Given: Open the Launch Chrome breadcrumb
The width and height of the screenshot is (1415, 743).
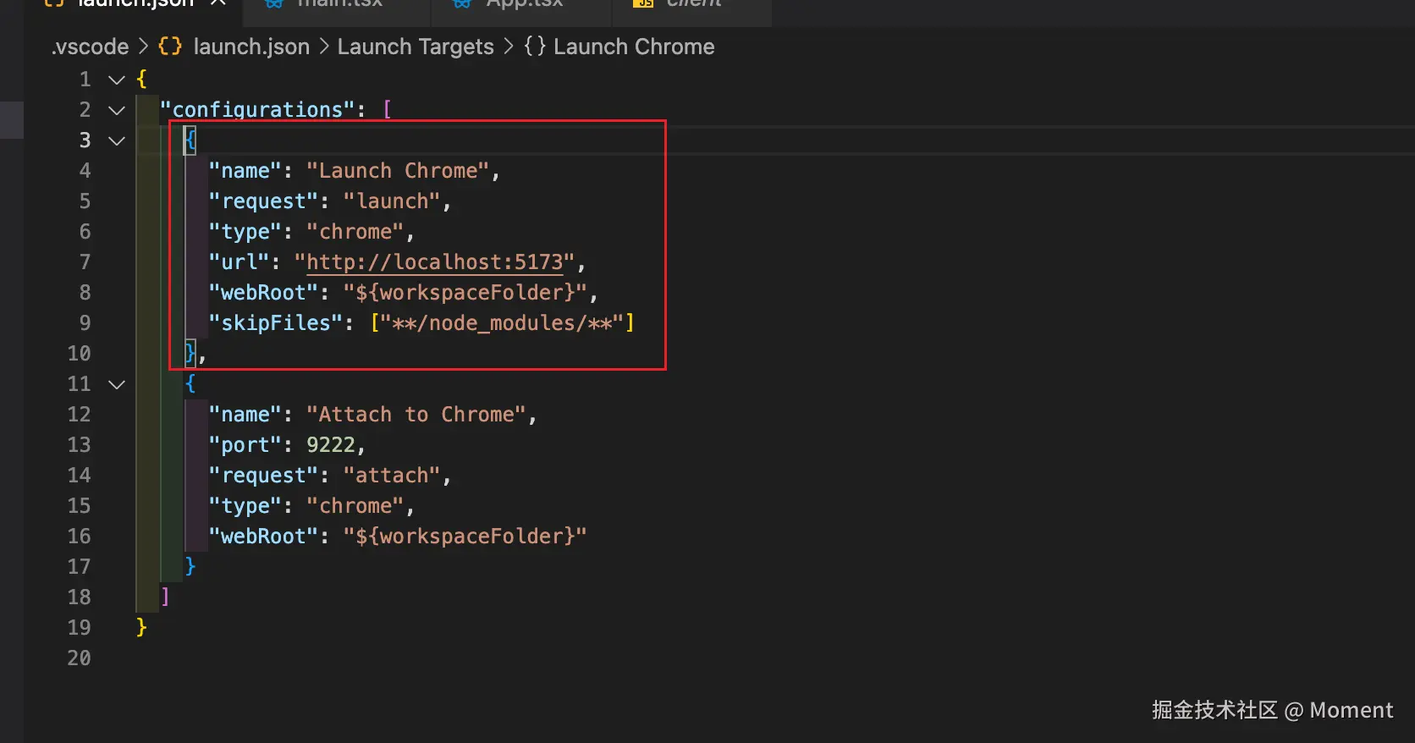Looking at the screenshot, I should point(634,47).
